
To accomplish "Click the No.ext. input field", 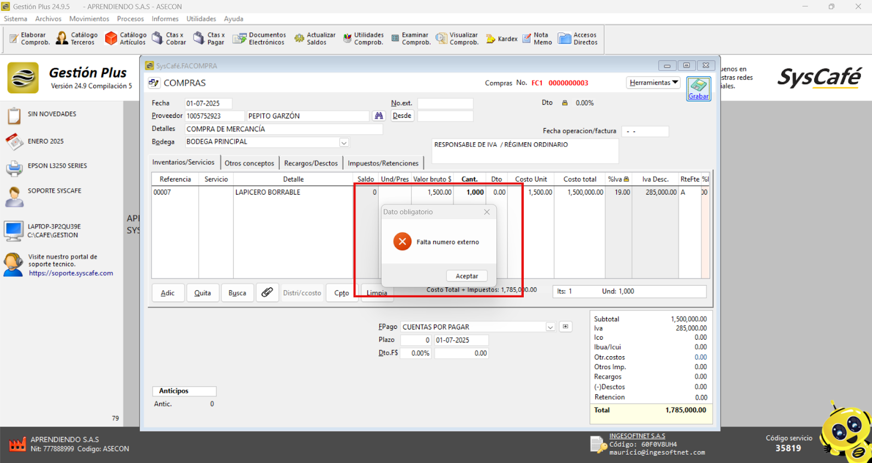I will (x=445, y=104).
